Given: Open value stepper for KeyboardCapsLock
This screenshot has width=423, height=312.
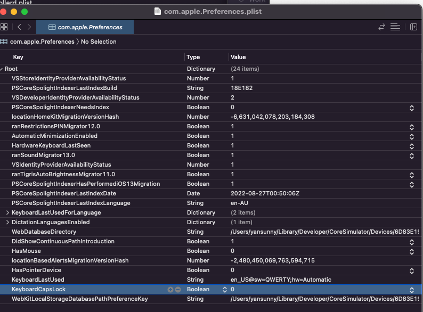Looking at the screenshot, I should click(412, 290).
